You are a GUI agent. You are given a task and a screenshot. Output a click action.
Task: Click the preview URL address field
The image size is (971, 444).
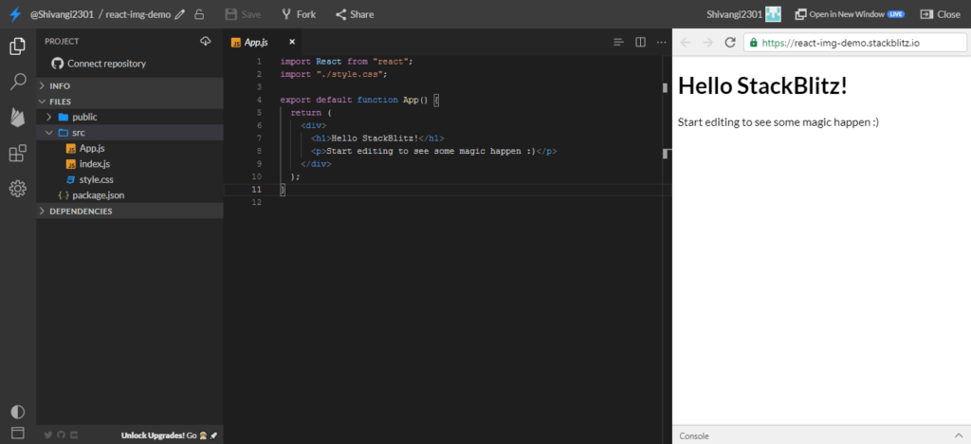pos(854,42)
